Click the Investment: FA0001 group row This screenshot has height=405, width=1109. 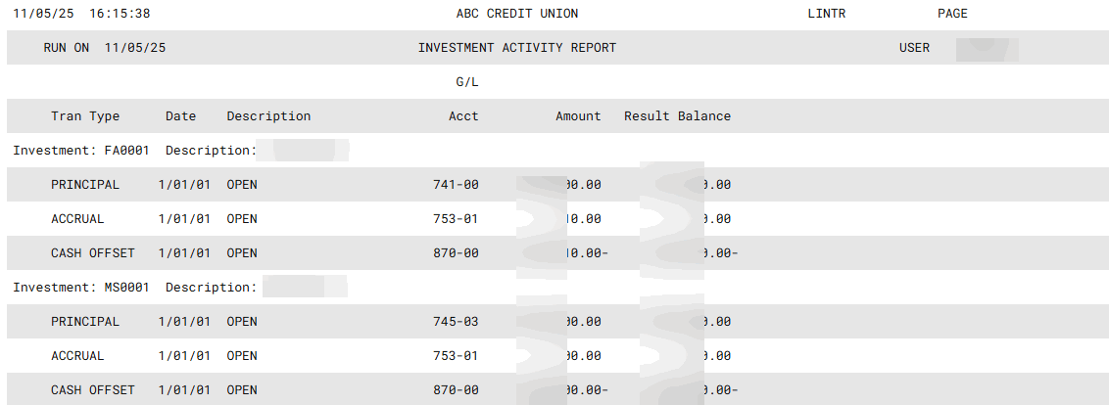[81, 151]
